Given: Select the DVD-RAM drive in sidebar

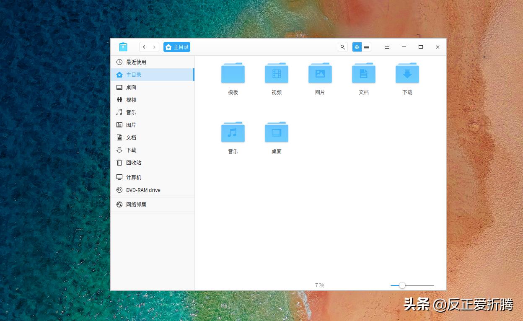Looking at the screenshot, I should (x=142, y=190).
